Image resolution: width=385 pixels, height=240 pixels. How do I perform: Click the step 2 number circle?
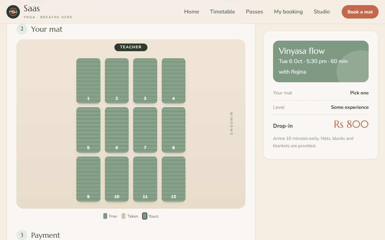(22, 29)
